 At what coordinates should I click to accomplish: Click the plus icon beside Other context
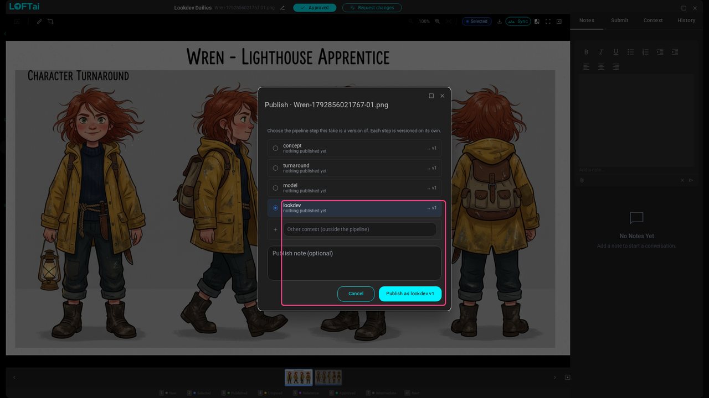[275, 229]
